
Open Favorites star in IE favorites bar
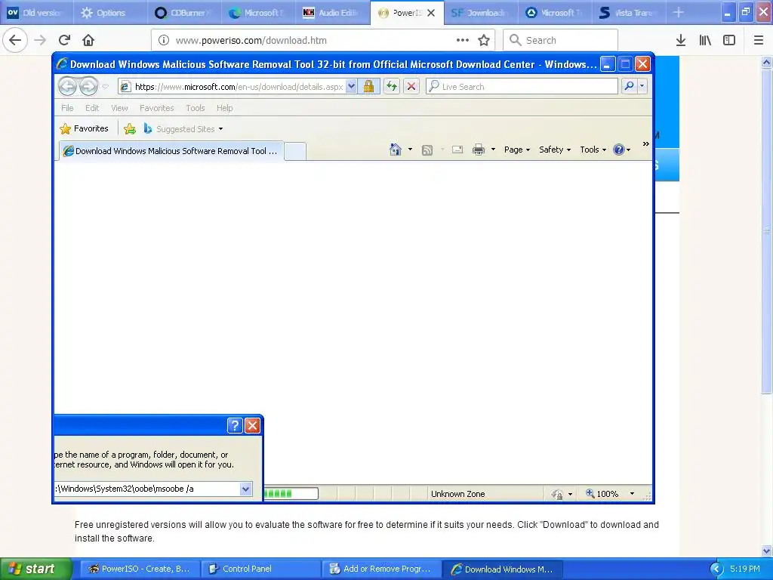coord(84,128)
